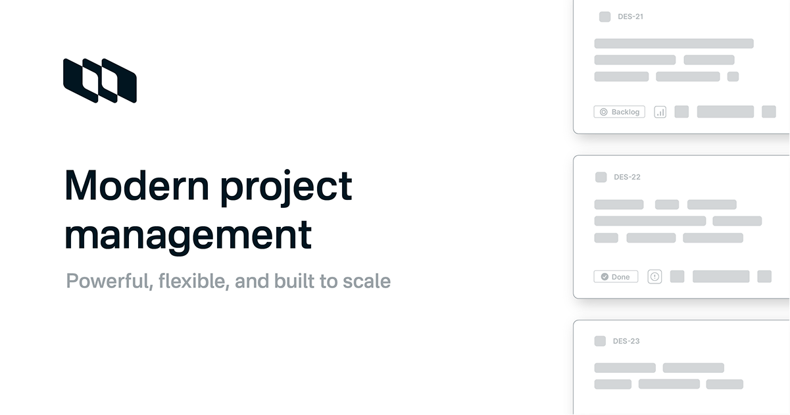This screenshot has height=415, width=790.
Task: Open the DES-21 issue ID label
Action: [x=630, y=17]
